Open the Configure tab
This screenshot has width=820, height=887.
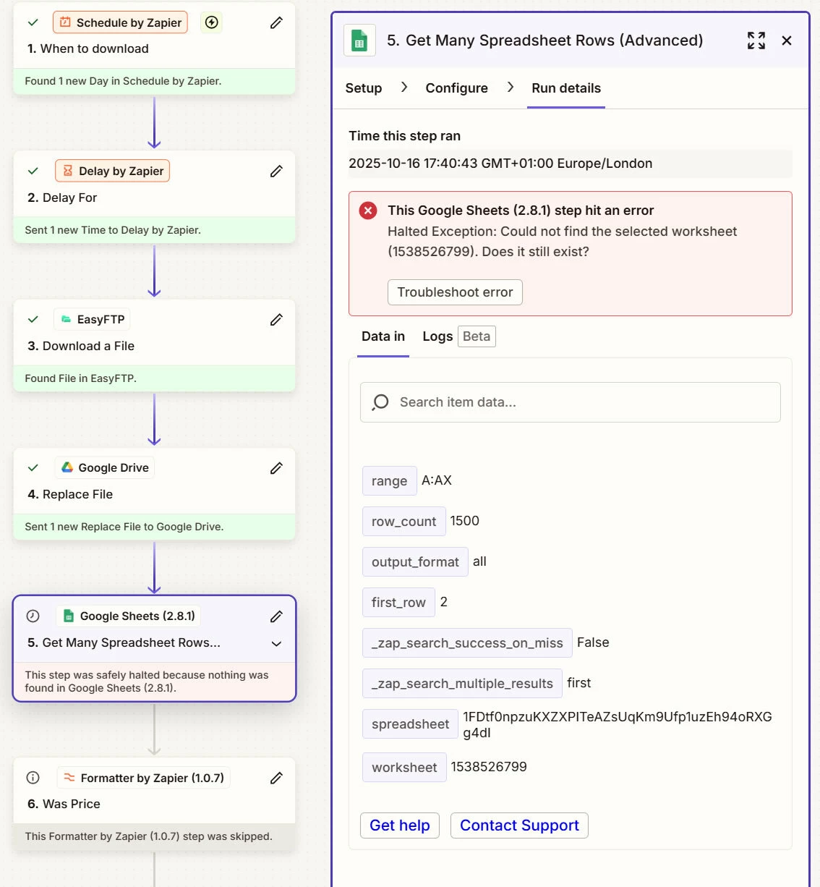tap(456, 88)
